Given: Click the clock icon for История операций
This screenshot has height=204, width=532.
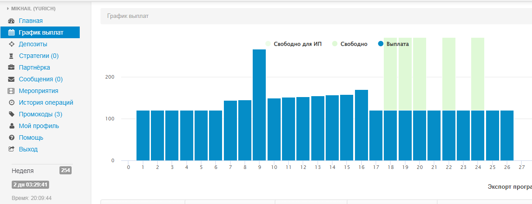Looking at the screenshot, I should pyautogui.click(x=12, y=102).
